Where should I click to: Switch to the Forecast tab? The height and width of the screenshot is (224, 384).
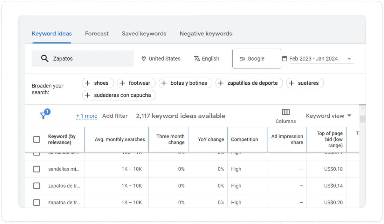click(97, 34)
